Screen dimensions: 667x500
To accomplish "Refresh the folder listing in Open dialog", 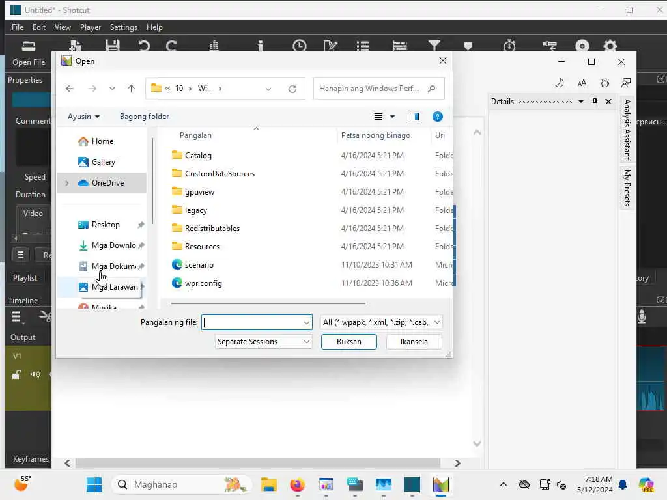I will click(x=292, y=89).
